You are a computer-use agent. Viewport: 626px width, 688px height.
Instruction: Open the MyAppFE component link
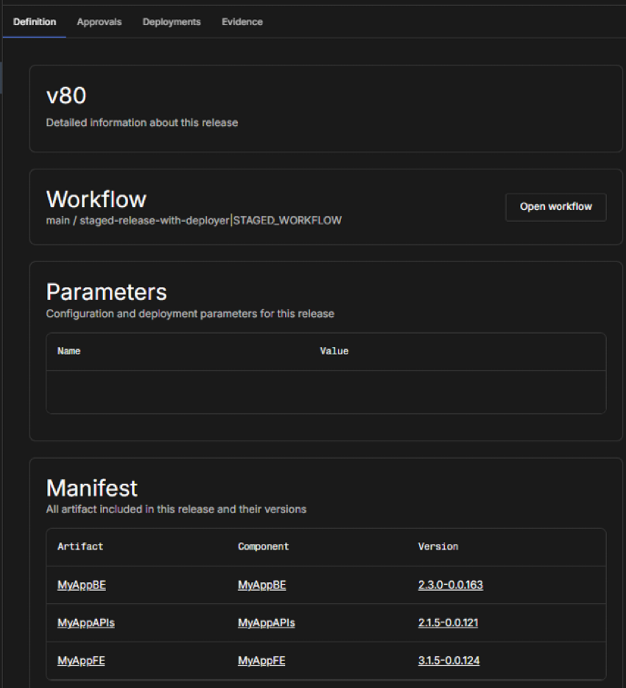261,661
